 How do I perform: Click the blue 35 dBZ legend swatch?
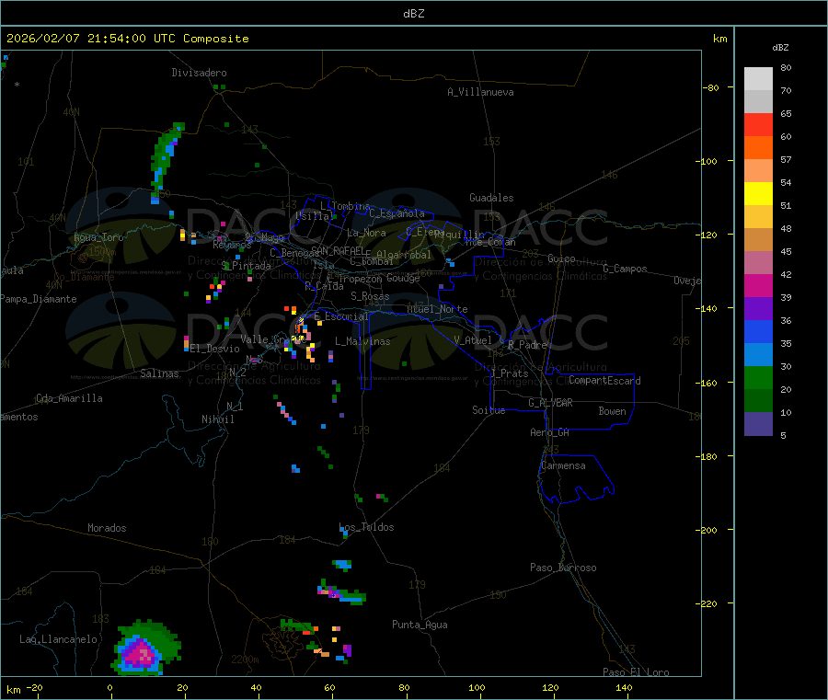(758, 331)
